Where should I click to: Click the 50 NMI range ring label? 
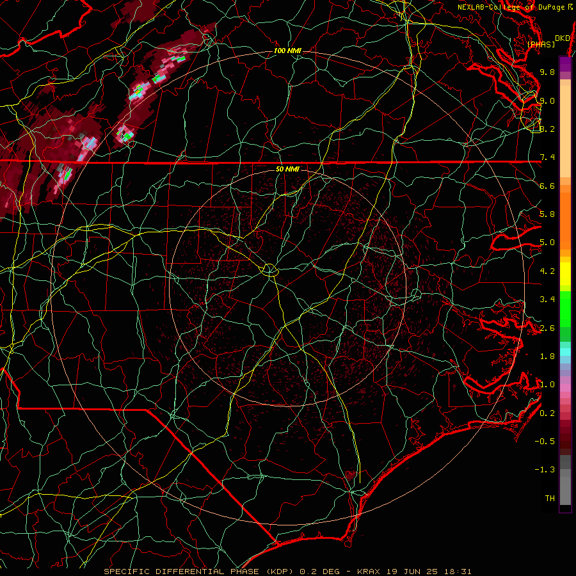(x=287, y=169)
